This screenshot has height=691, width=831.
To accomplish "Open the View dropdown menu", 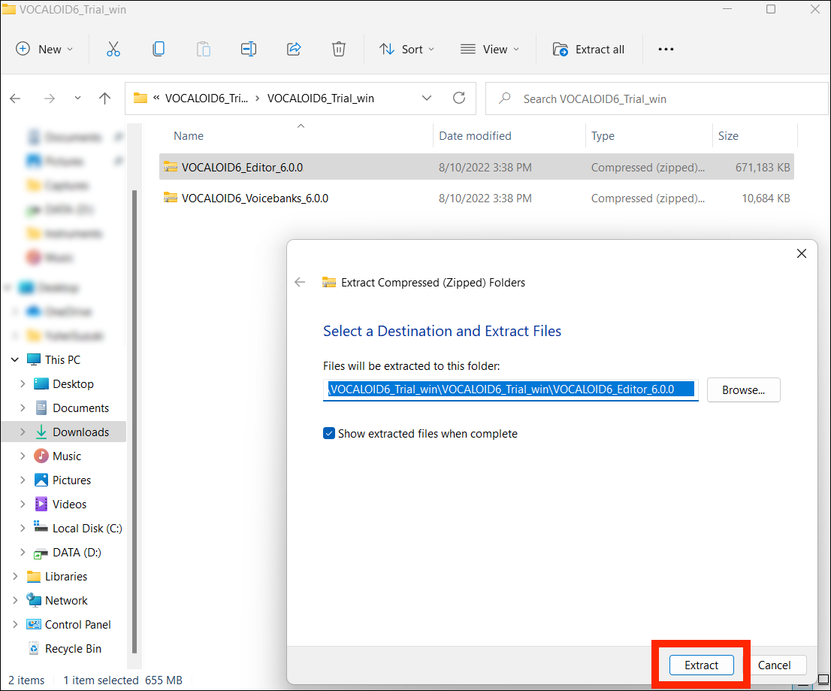I will [x=490, y=49].
